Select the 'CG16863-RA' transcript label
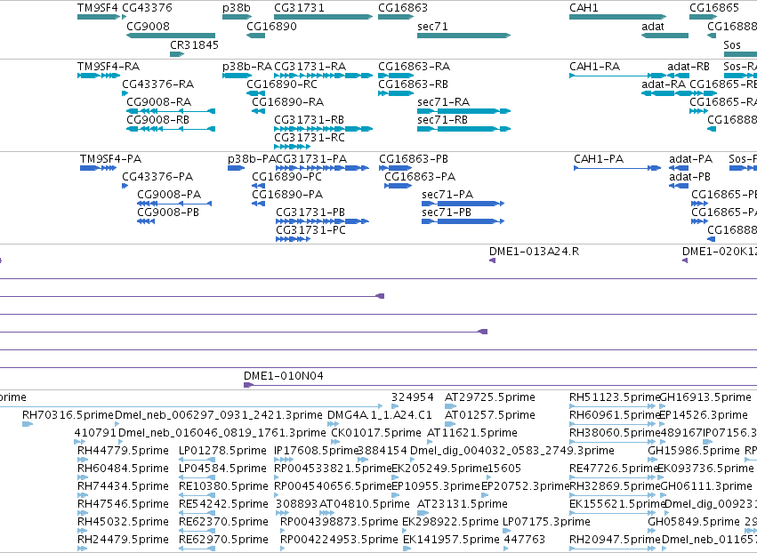This screenshot has height=553, width=757. coord(415,66)
